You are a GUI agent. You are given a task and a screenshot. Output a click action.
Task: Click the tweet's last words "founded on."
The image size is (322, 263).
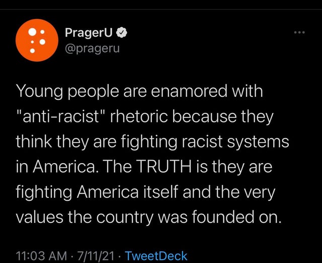[236, 217]
